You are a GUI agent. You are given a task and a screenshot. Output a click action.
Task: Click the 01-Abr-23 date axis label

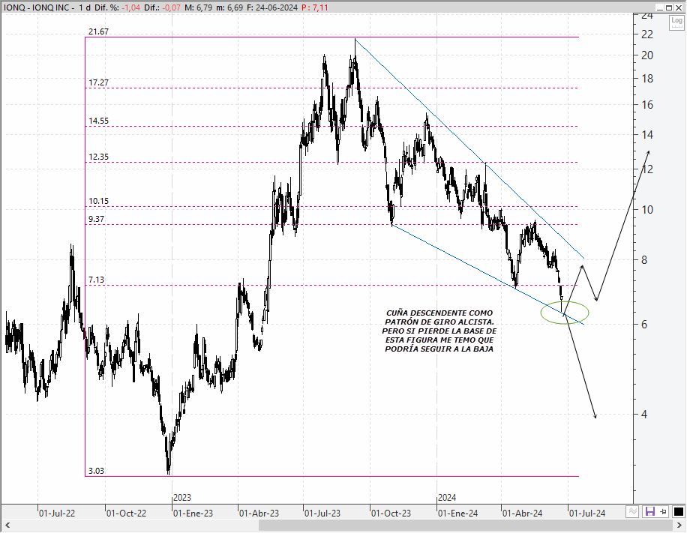[259, 514]
